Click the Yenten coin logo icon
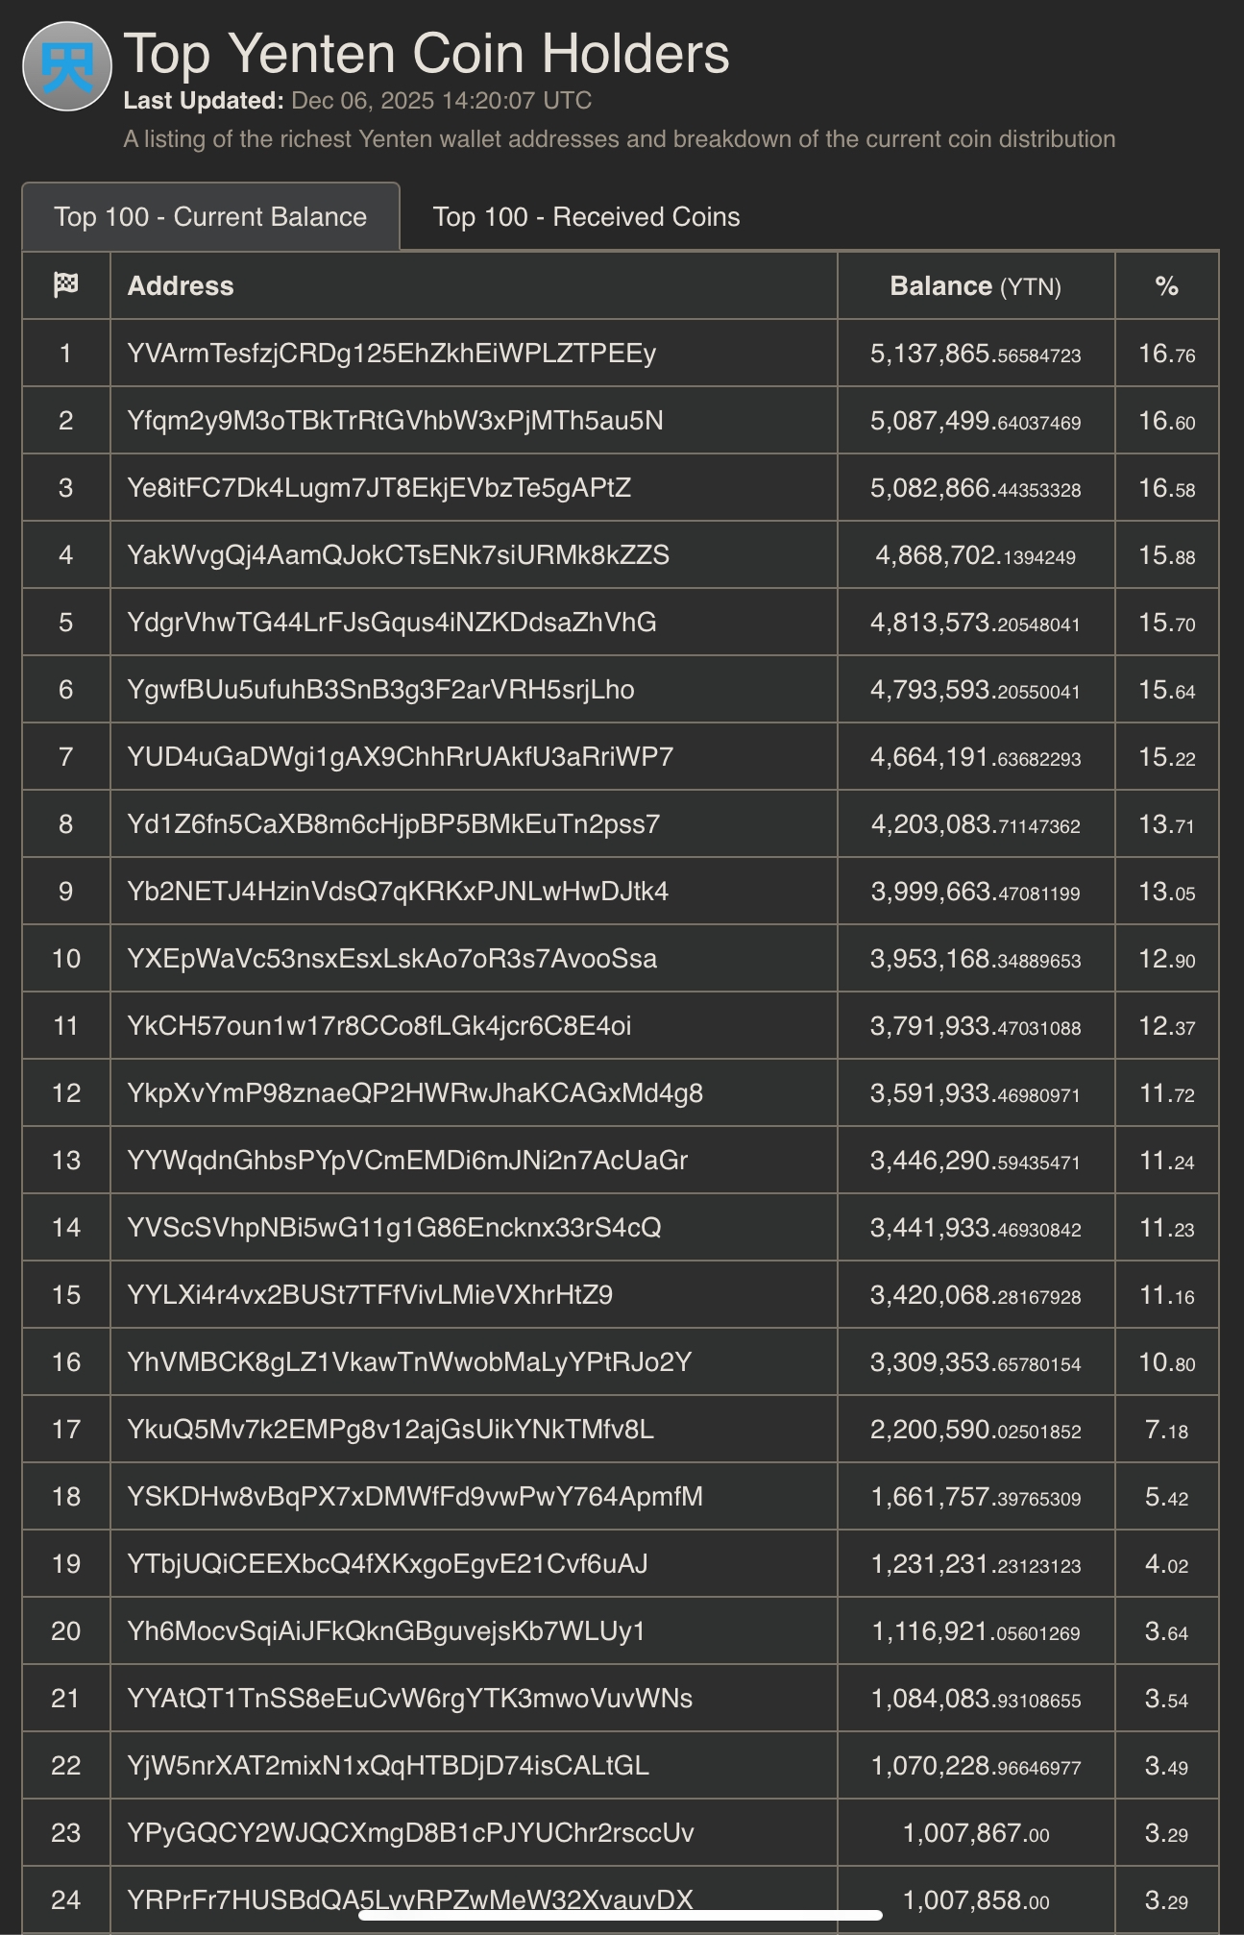 click(67, 66)
